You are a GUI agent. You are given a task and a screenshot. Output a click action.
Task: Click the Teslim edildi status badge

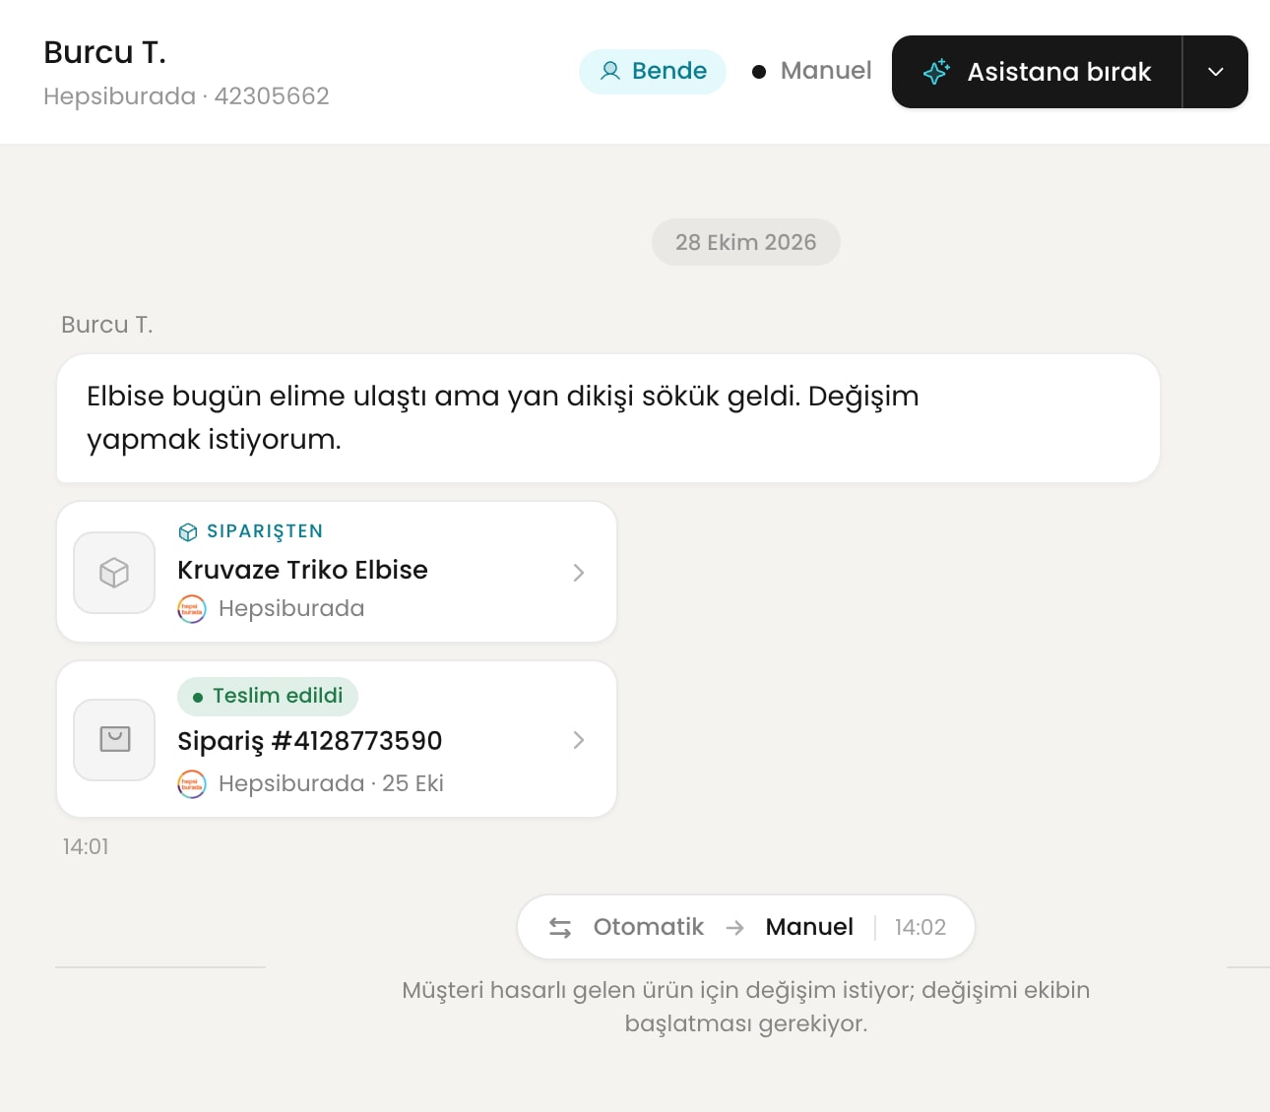(268, 696)
